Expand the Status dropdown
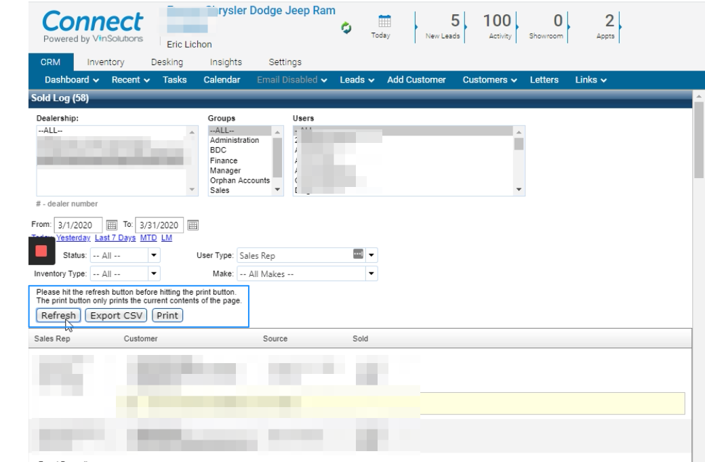The image size is (705, 462). 154,255
